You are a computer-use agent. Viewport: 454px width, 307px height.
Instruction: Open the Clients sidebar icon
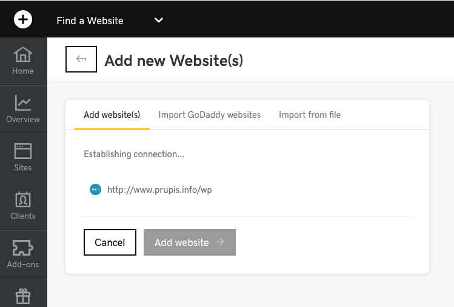(x=23, y=200)
